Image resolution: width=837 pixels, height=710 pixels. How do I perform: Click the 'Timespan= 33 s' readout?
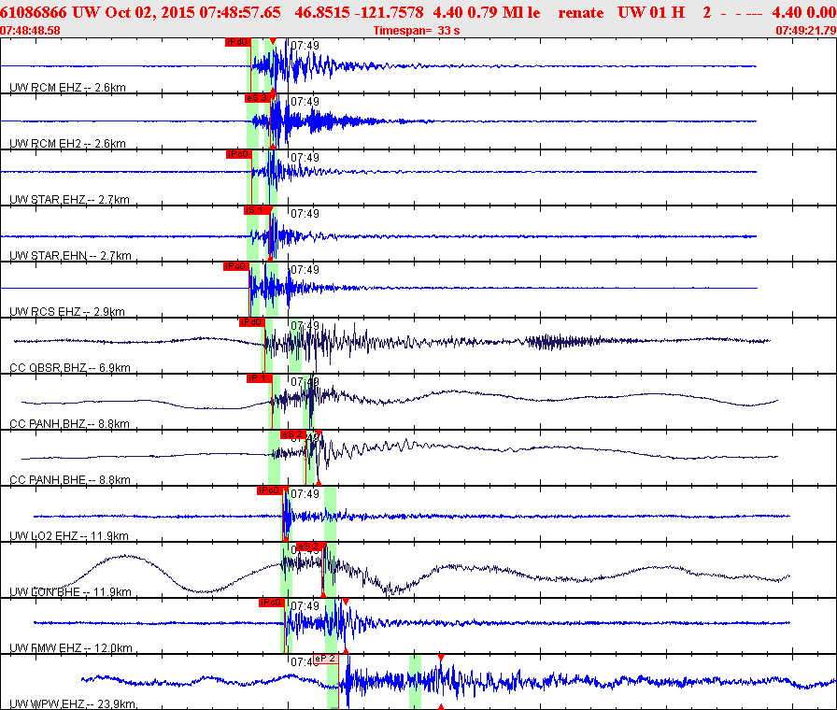coord(417,31)
